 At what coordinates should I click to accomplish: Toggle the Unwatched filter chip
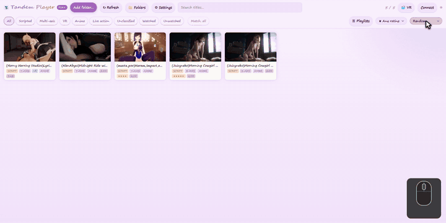(172, 21)
